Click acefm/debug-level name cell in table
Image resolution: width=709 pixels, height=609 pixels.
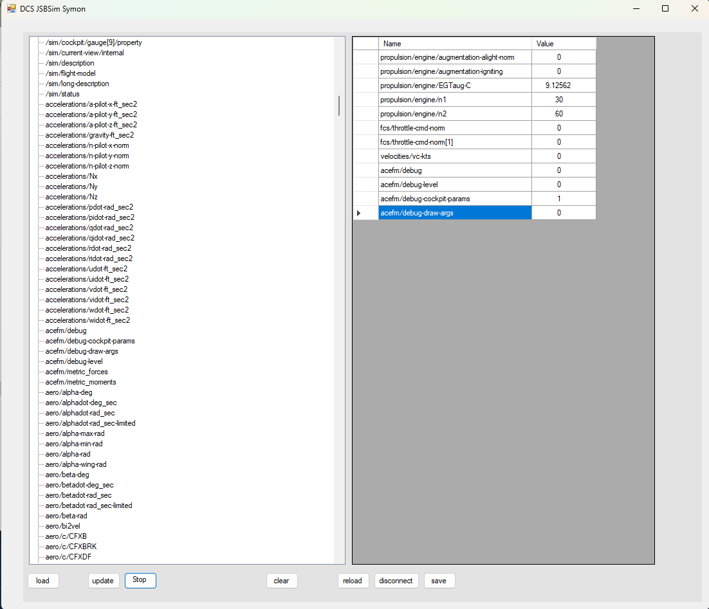[x=455, y=185]
